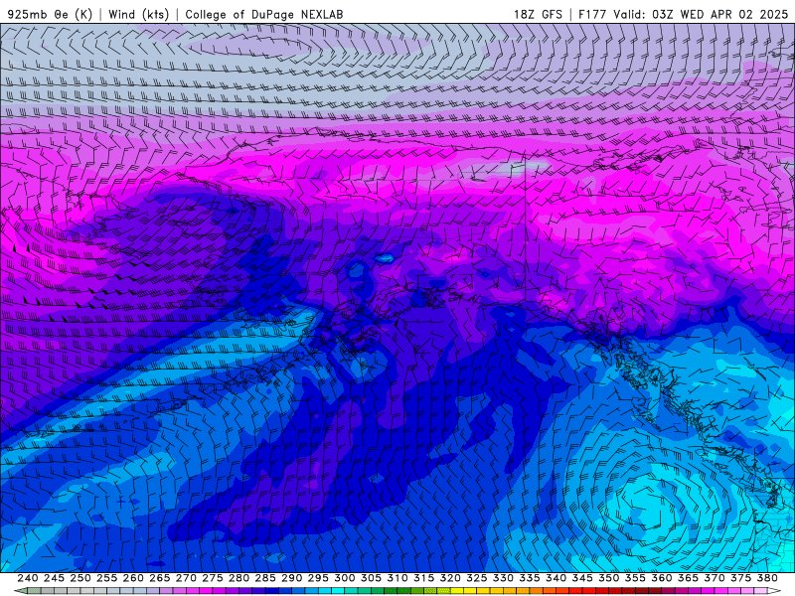Viewport: 795px width, 596px height.
Task: Click the 255 value on the color scale
Action: pos(106,578)
